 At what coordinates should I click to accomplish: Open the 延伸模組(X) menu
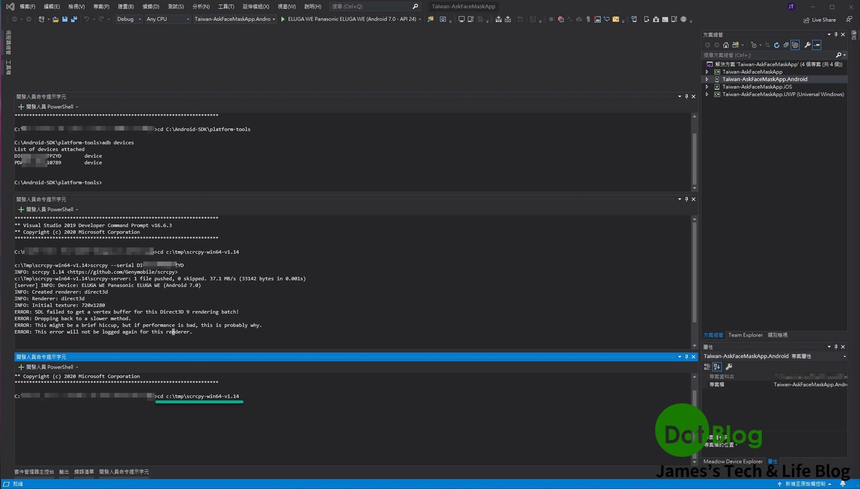click(256, 6)
